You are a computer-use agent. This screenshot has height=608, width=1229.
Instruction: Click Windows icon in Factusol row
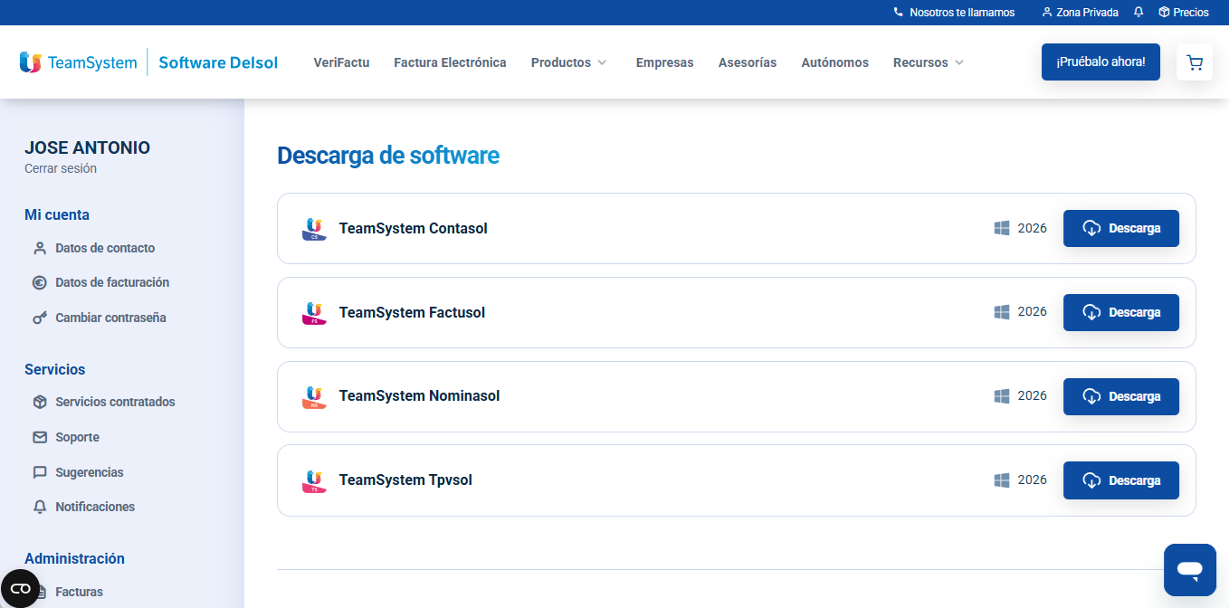pos(1002,312)
